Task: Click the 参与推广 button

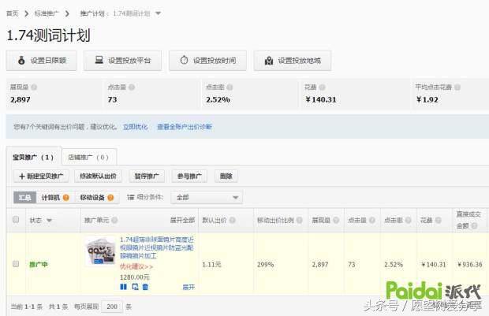Action: click(x=189, y=176)
